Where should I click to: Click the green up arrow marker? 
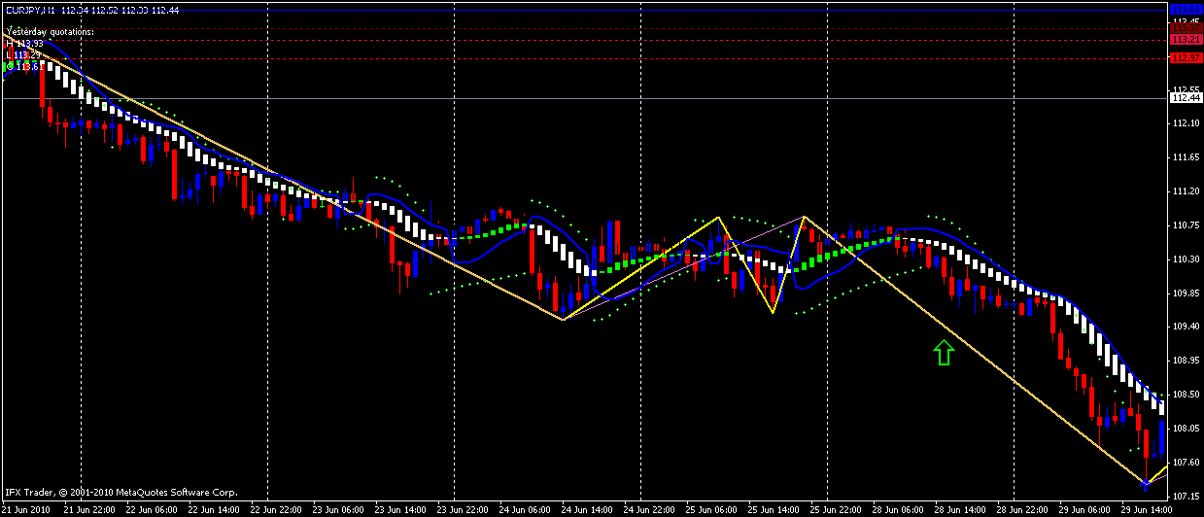tap(943, 352)
